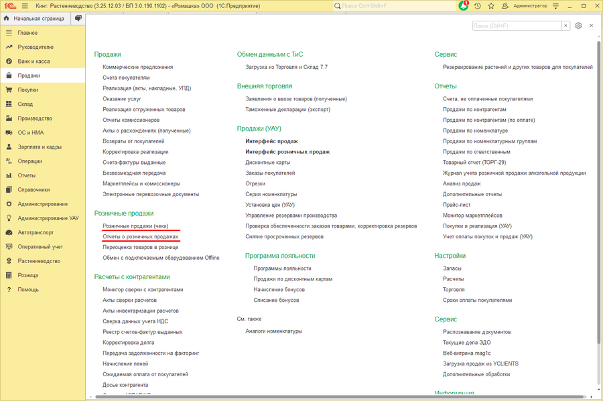The width and height of the screenshot is (603, 401).
Task: Open Досье контрагента
Action: (x=125, y=385)
